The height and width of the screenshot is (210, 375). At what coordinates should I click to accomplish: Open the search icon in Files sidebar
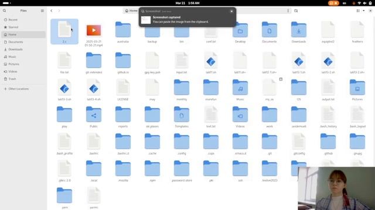4,10
